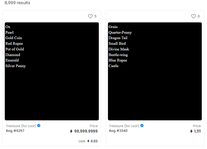The height and width of the screenshot is (149, 207).
Task: Open the Bag #3340 loot image
Action: click(x=155, y=71)
